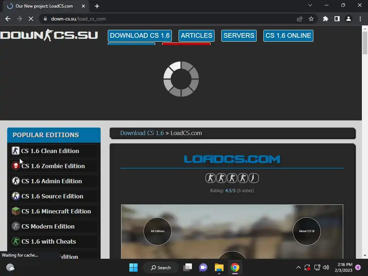This screenshot has height=276, width=368.
Task: Open CS 1.6 with Cheats
Action: (54, 241)
